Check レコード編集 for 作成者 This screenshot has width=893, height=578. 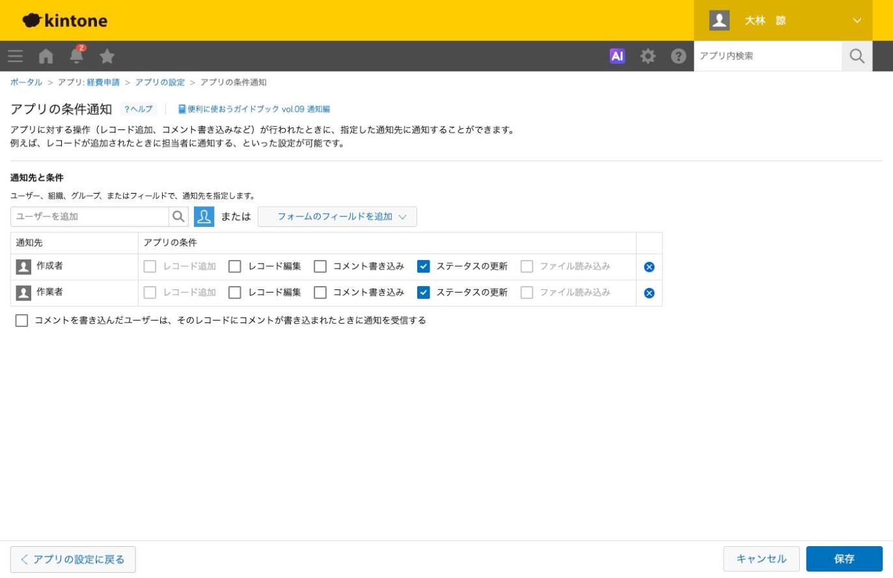[235, 267]
